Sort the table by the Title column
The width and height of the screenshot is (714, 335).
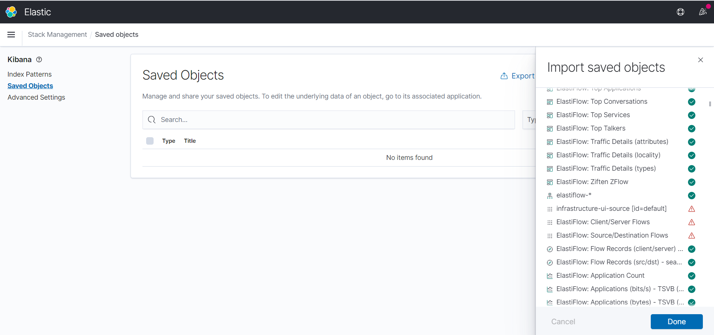pos(190,141)
